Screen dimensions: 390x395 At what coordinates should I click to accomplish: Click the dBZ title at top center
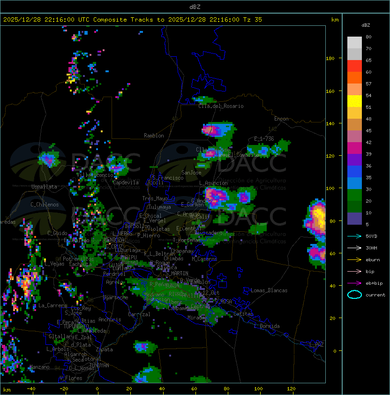click(x=195, y=7)
